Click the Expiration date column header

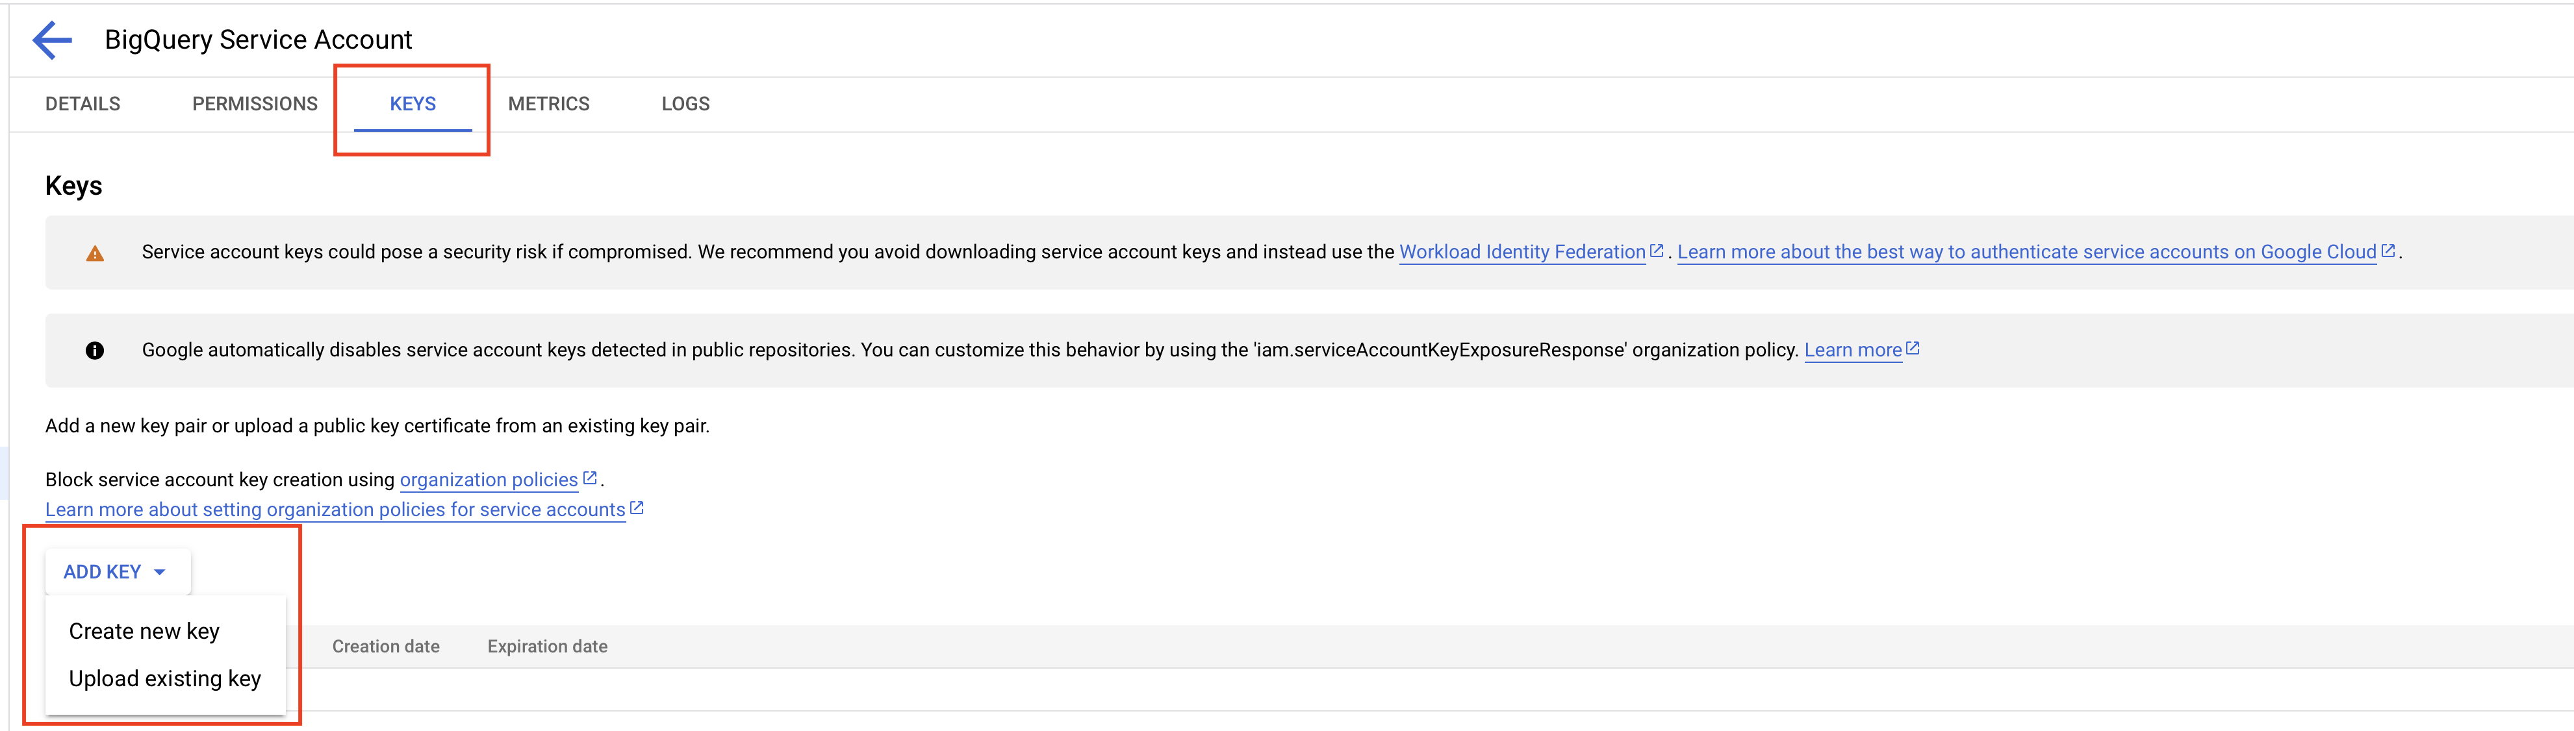pyautogui.click(x=546, y=646)
